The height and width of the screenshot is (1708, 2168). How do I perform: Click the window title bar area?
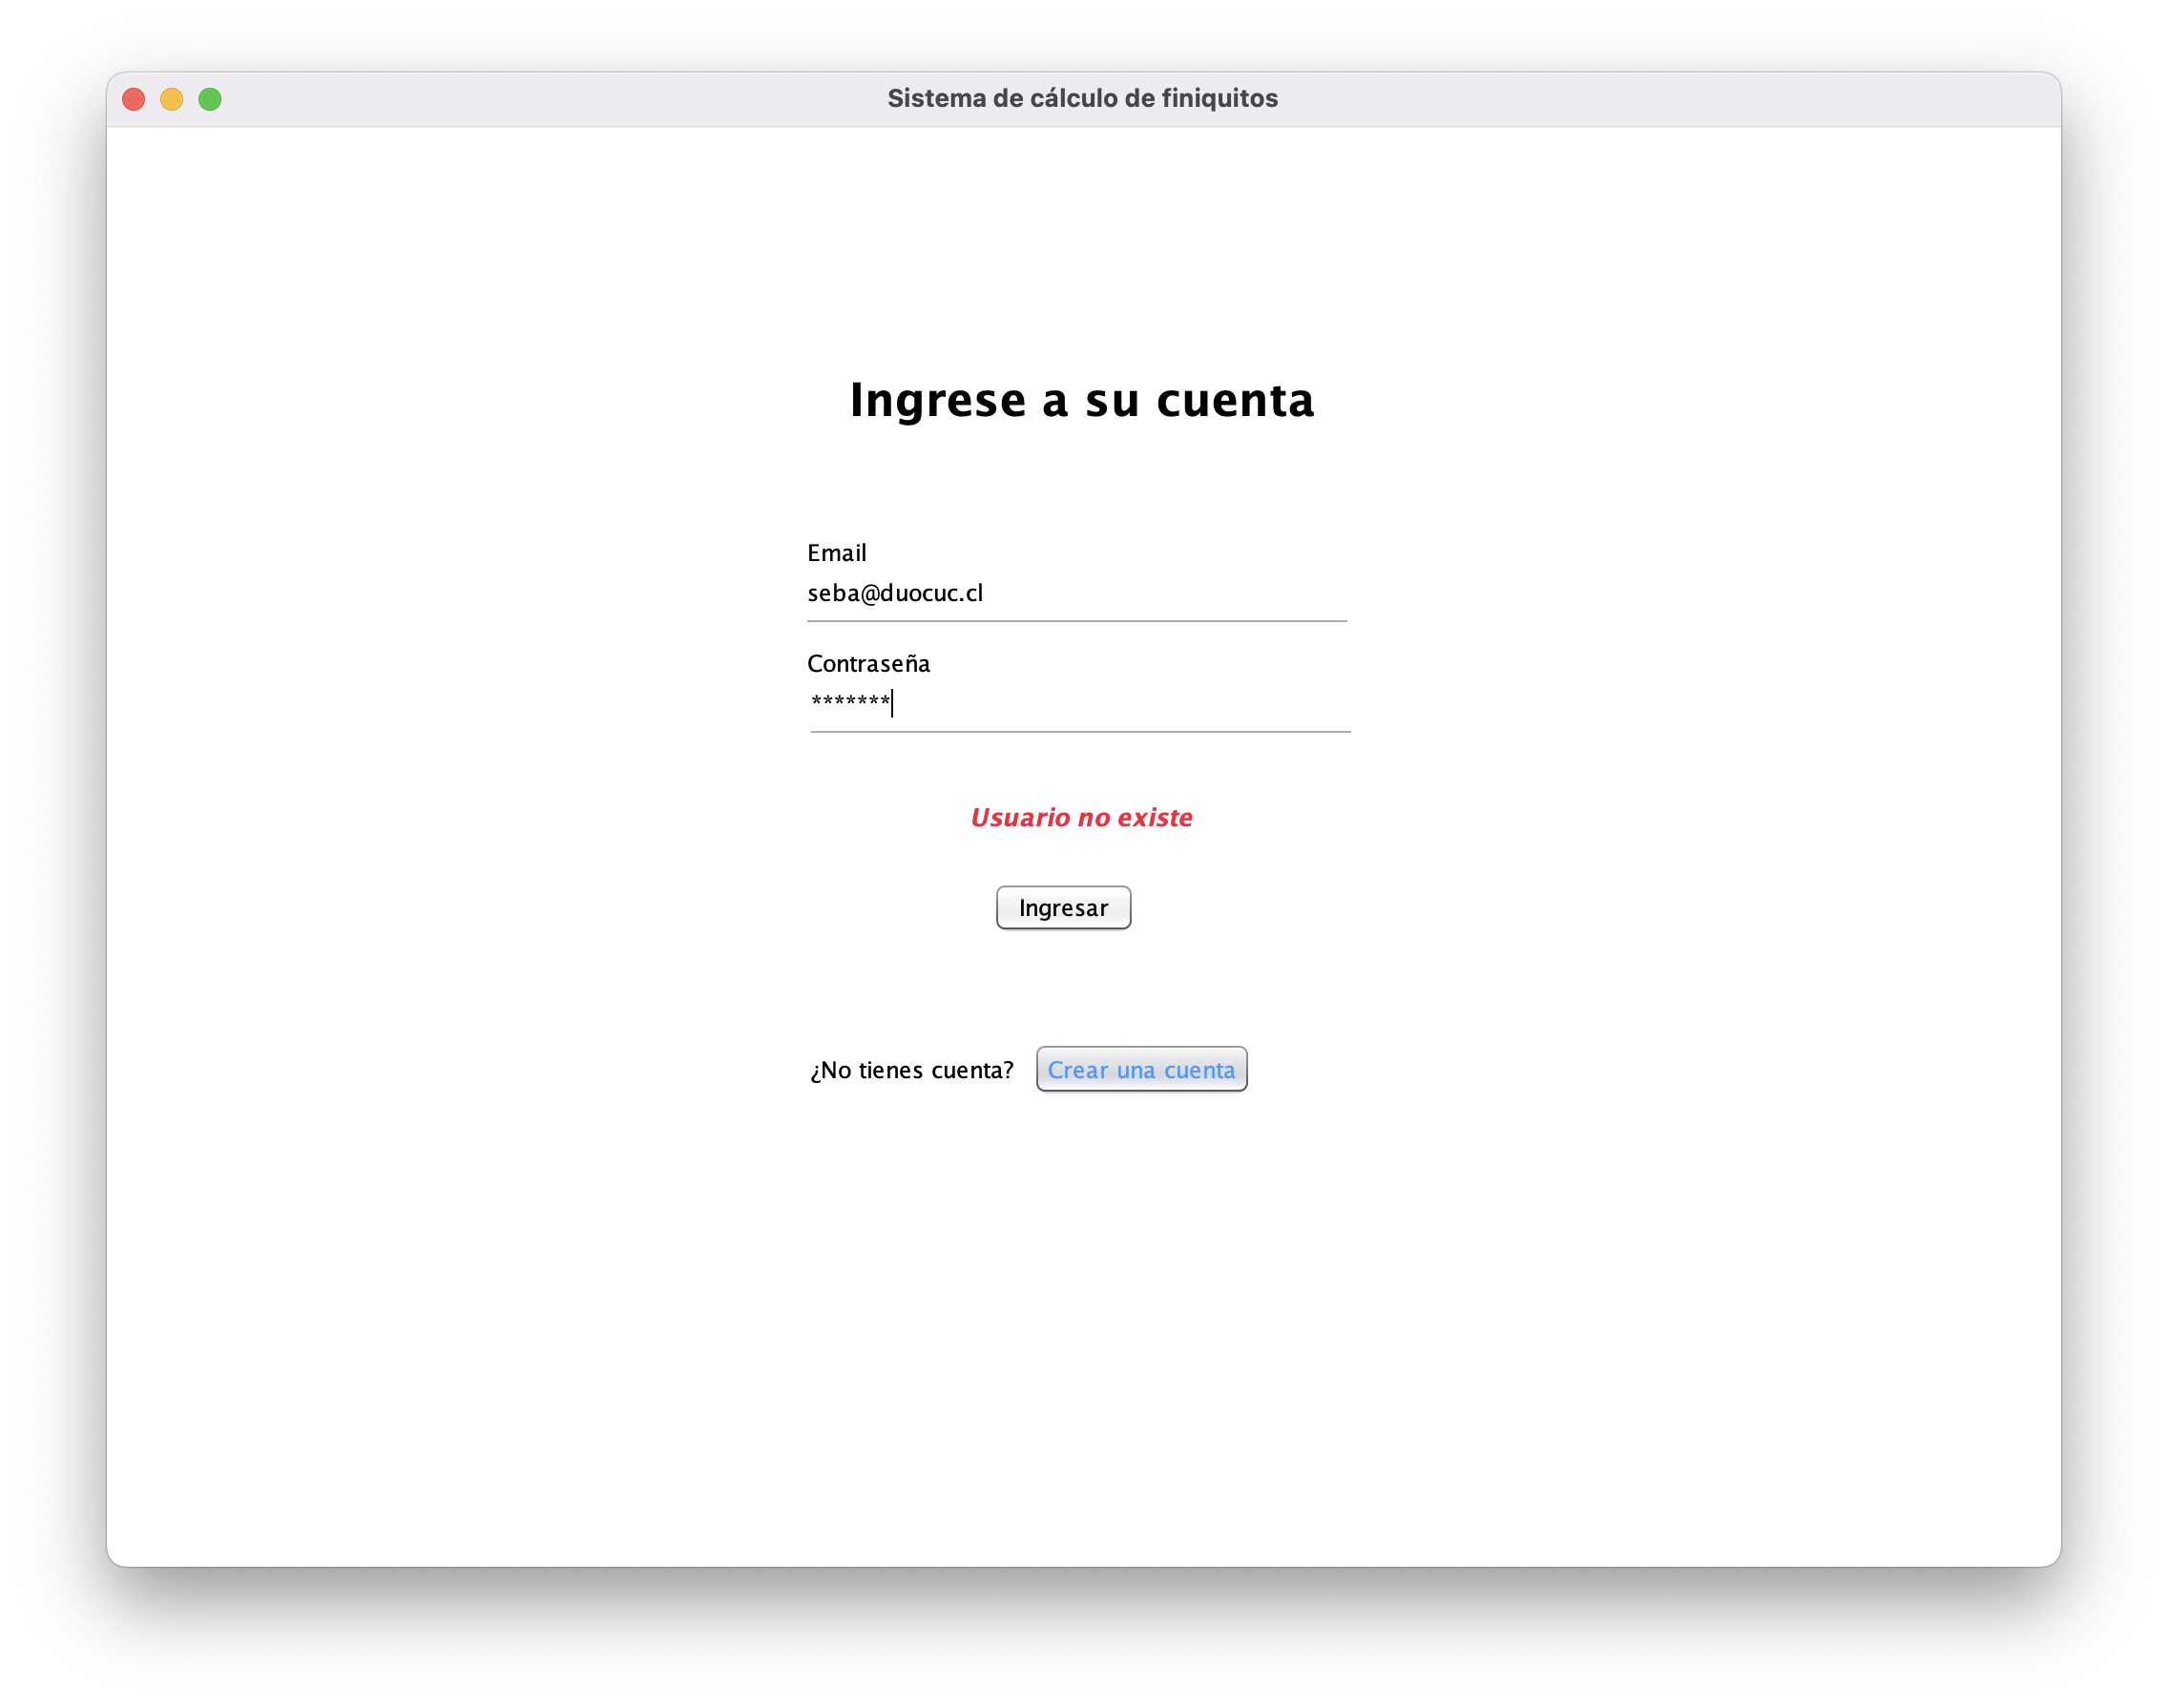1082,98
